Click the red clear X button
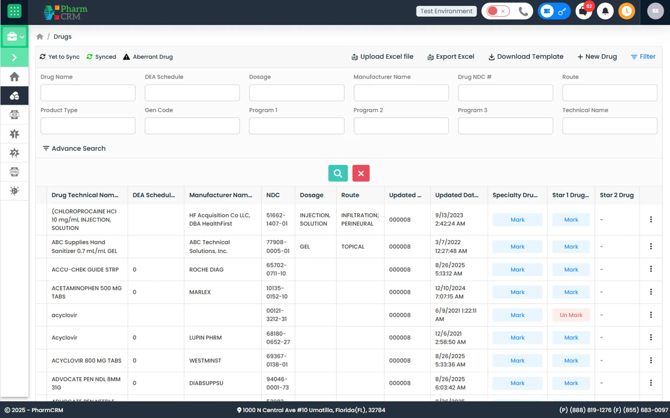 pos(361,173)
